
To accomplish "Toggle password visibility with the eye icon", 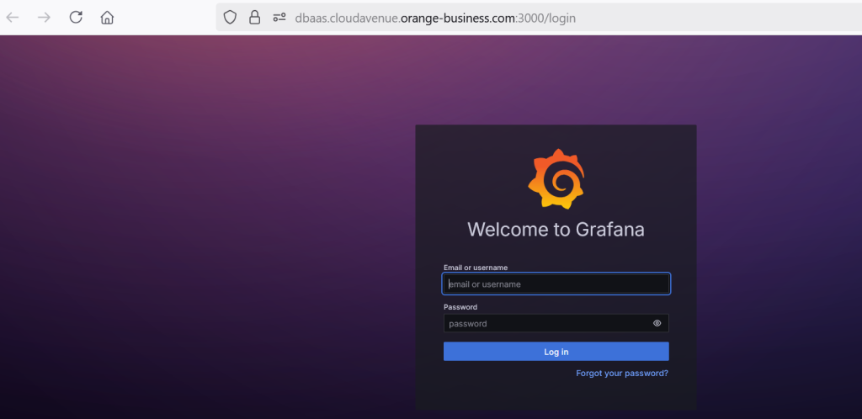I will [657, 323].
